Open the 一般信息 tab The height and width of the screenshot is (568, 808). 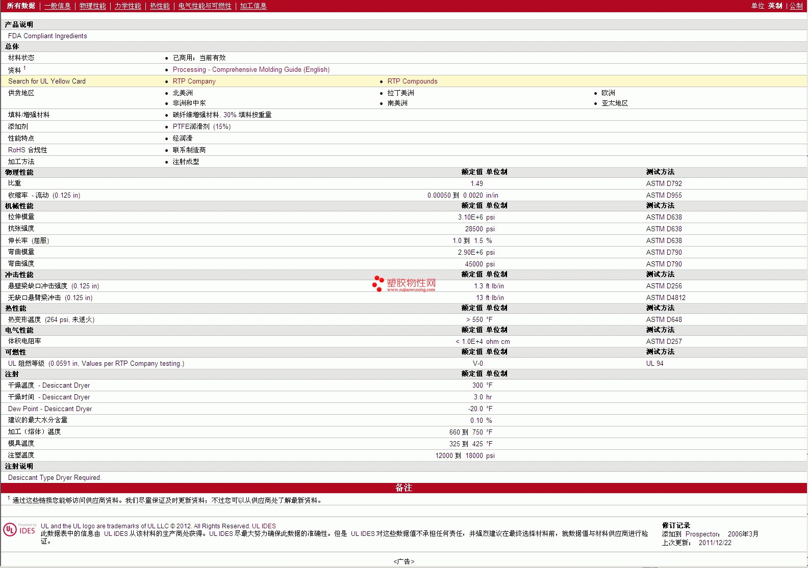coord(57,6)
